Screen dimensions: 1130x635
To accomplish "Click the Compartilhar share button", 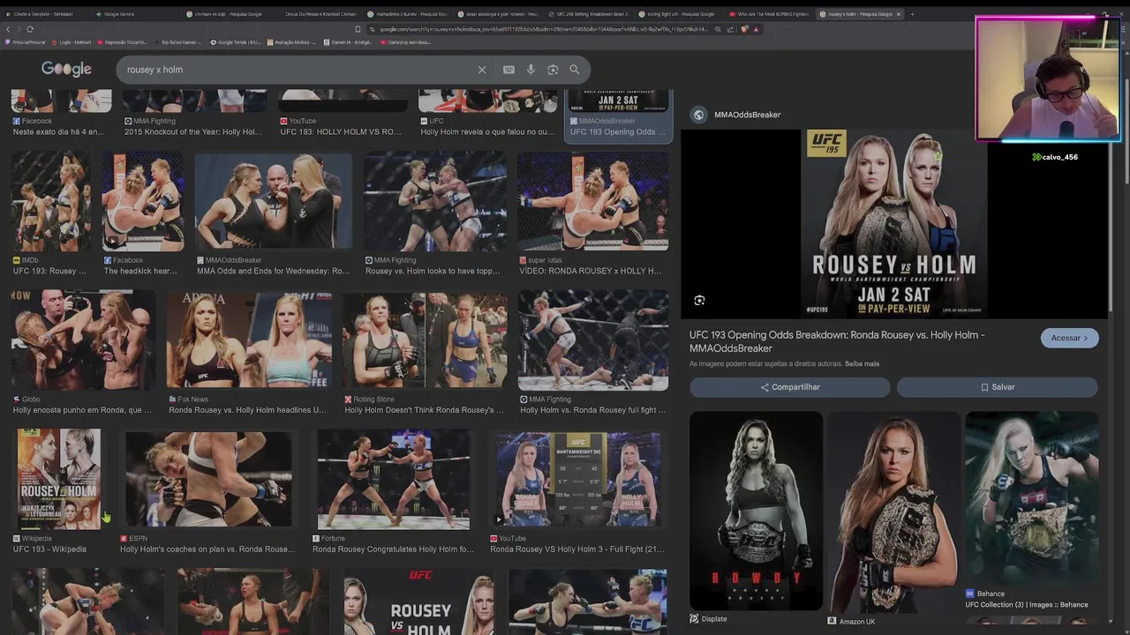I will (x=790, y=387).
